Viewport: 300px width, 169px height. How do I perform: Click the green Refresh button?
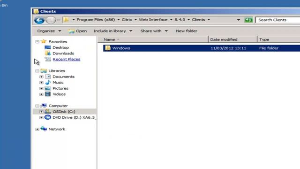coord(248,20)
